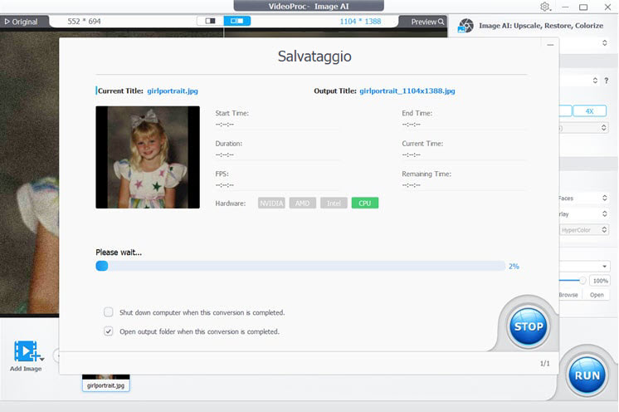Switch to side-by-side compare mode icon

(236, 21)
